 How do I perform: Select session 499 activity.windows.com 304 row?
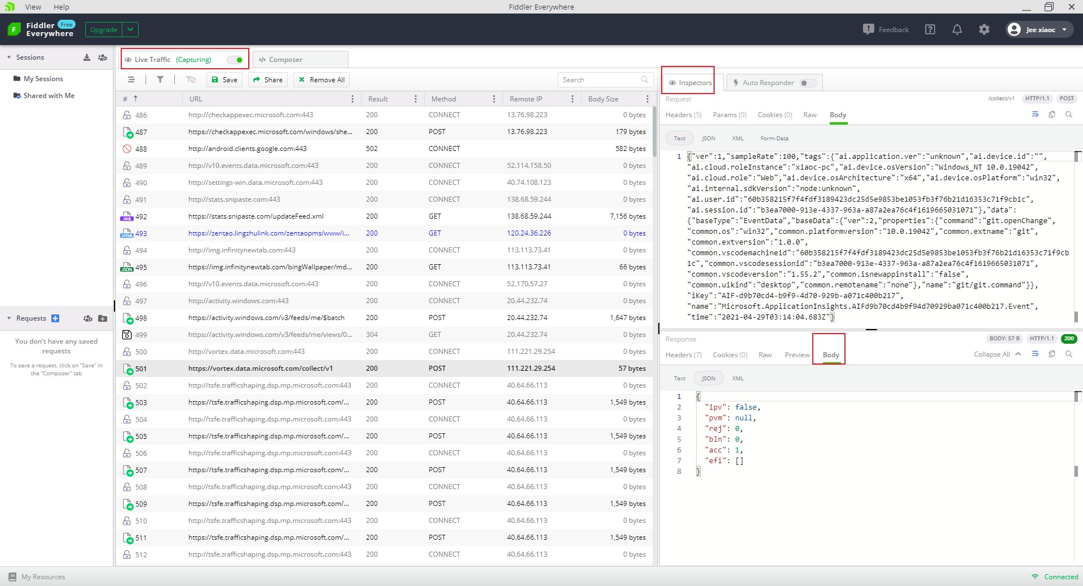tap(385, 335)
